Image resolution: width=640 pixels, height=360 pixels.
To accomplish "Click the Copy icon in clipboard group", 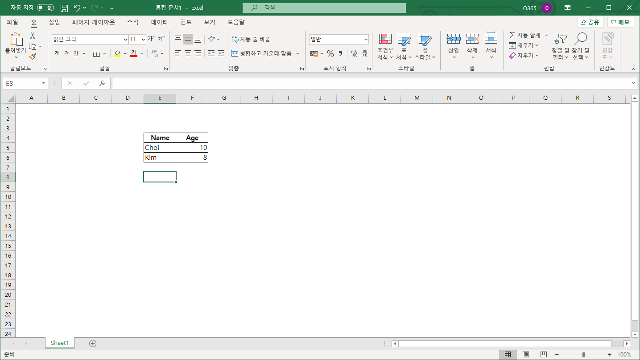I will pyautogui.click(x=33, y=46).
